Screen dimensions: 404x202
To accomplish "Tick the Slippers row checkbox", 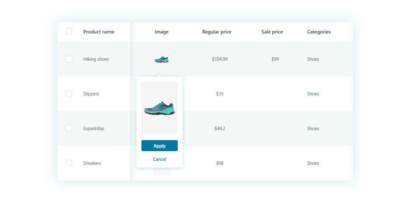I will (x=69, y=94).
